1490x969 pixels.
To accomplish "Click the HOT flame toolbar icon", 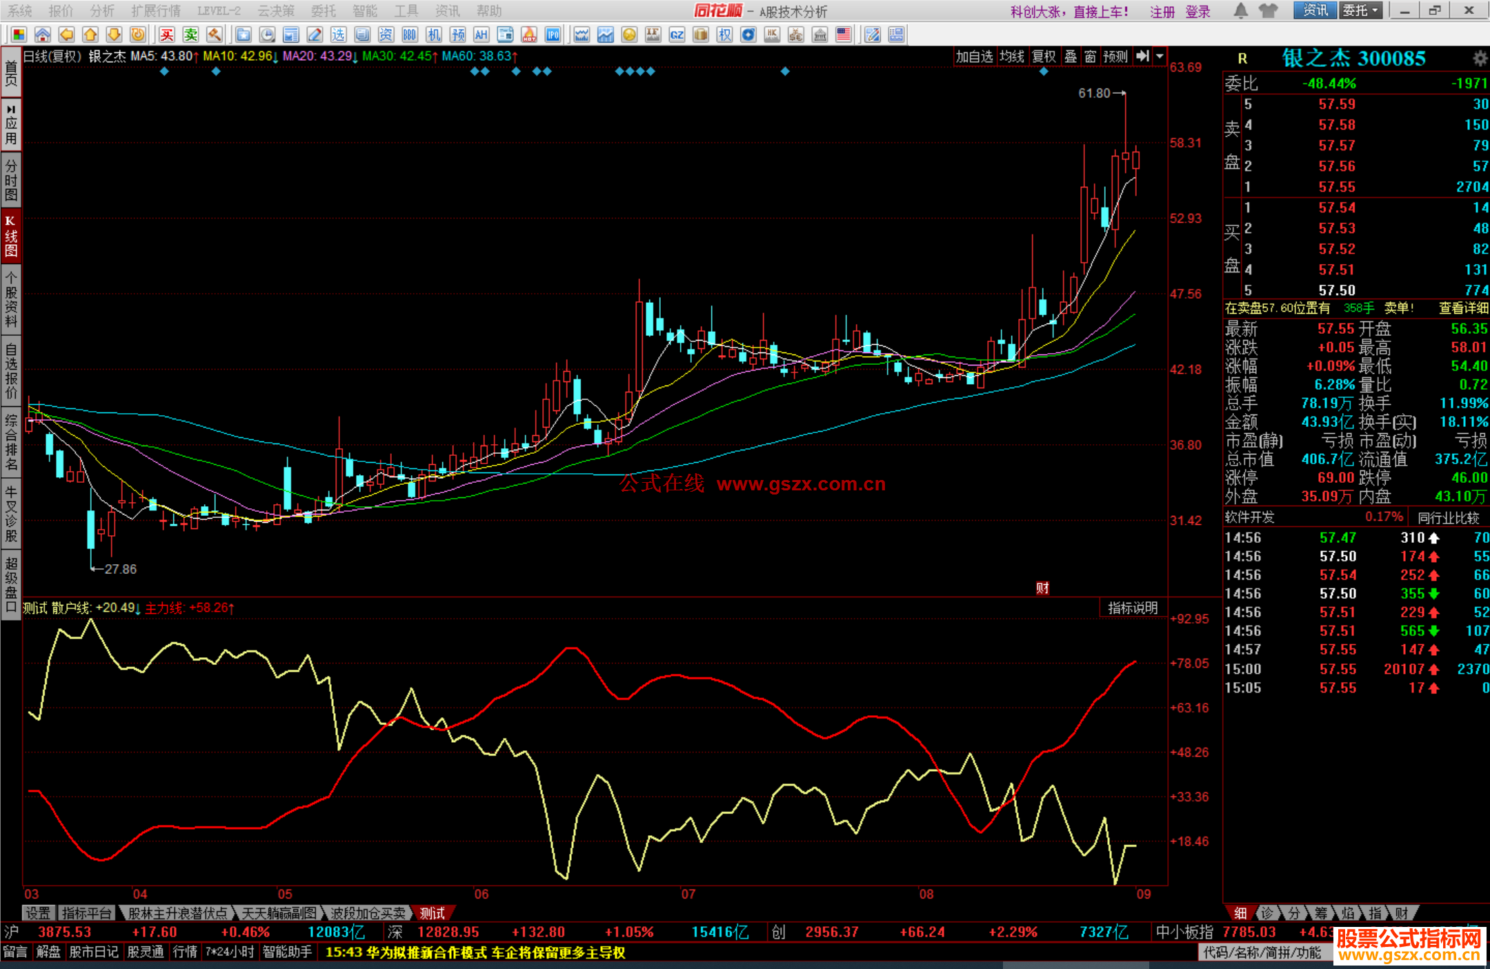I will pyautogui.click(x=529, y=34).
